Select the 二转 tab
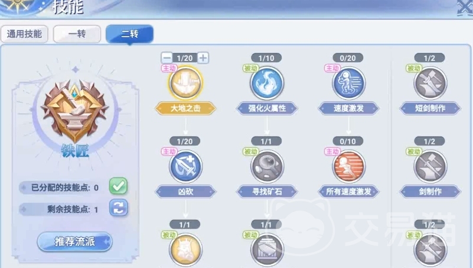The height and width of the screenshot is (268, 473). pyautogui.click(x=129, y=34)
